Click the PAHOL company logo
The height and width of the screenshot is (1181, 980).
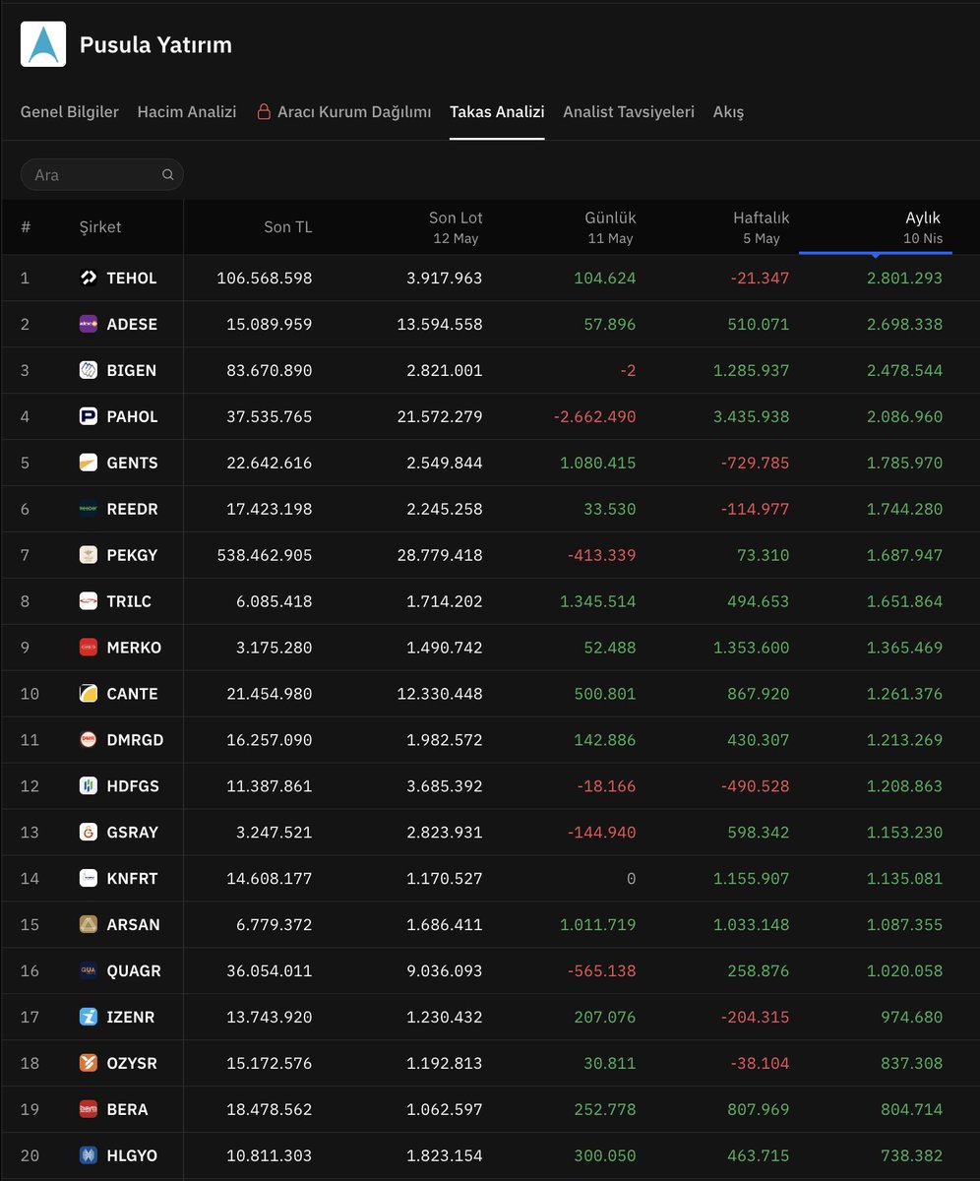[89, 417]
